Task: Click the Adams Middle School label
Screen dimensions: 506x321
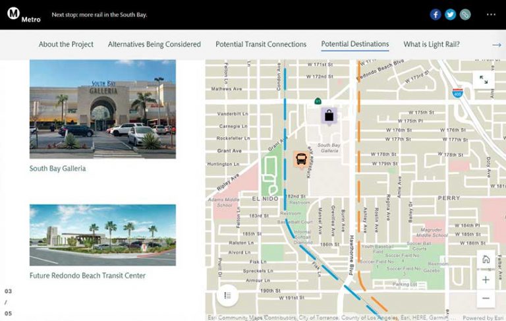Action: point(223,202)
